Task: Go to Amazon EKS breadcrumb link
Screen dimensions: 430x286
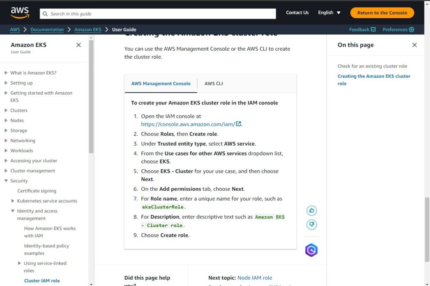Action: (88, 30)
